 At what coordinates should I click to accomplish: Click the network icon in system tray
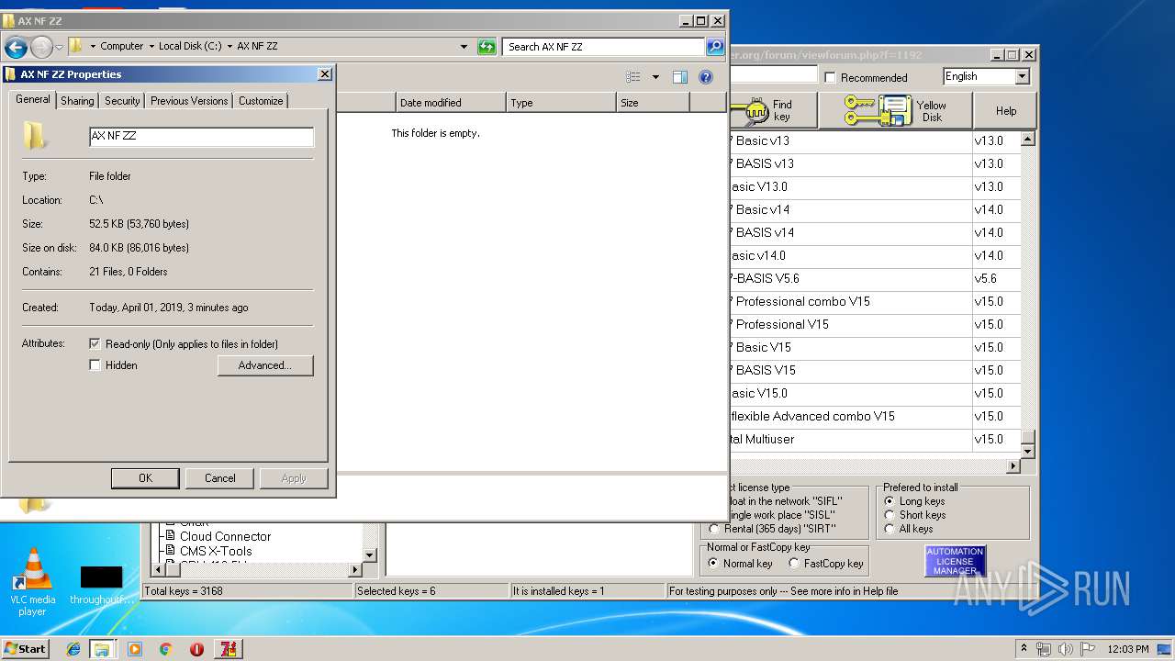click(1044, 649)
